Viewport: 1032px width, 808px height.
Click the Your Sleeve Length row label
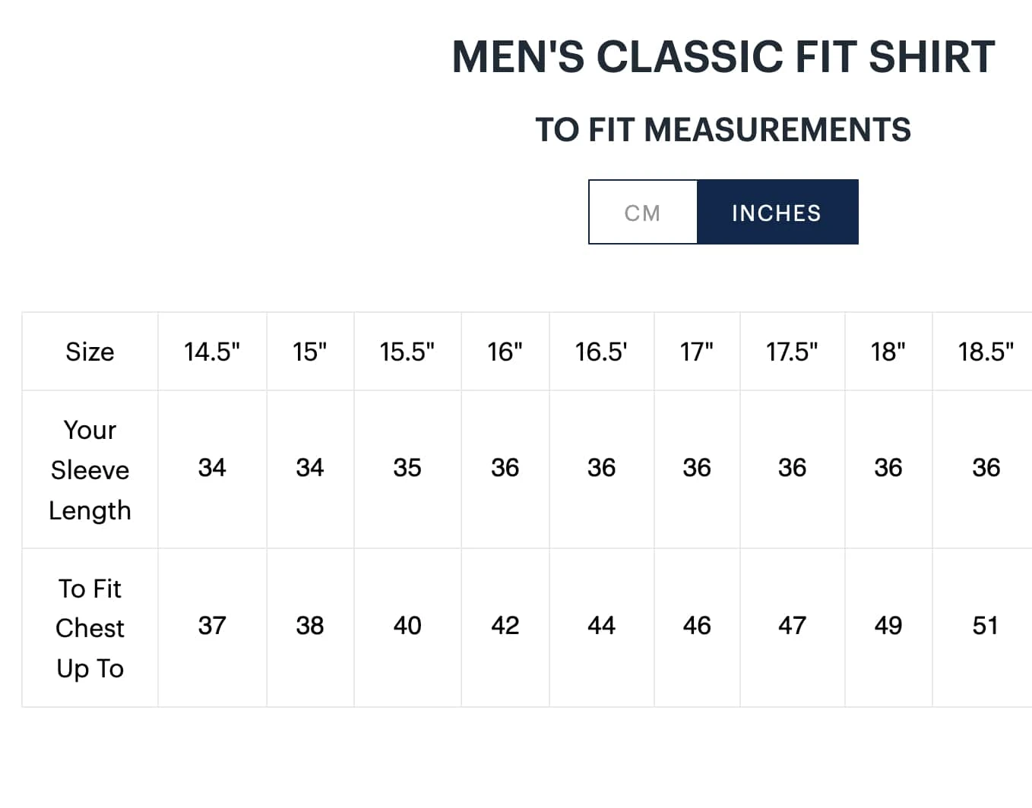90,470
